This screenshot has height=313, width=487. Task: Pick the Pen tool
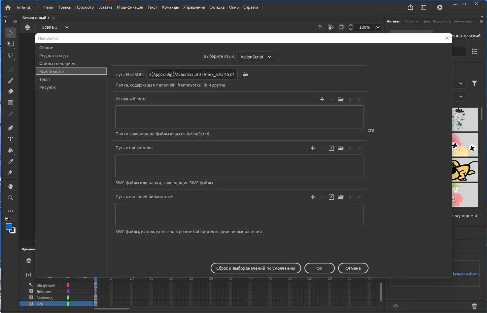[x=11, y=128]
